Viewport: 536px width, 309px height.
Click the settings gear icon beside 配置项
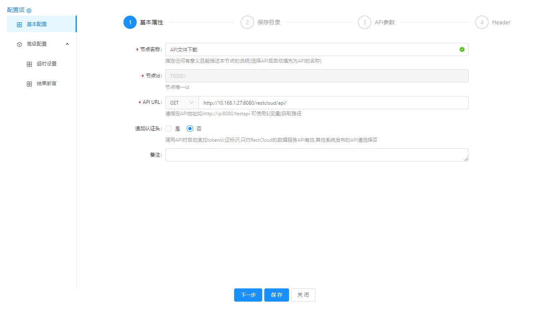[x=29, y=11]
